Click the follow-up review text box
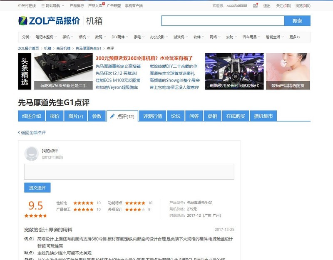Image resolution: width=333 pixels, height=260 pixels. click(x=129, y=172)
